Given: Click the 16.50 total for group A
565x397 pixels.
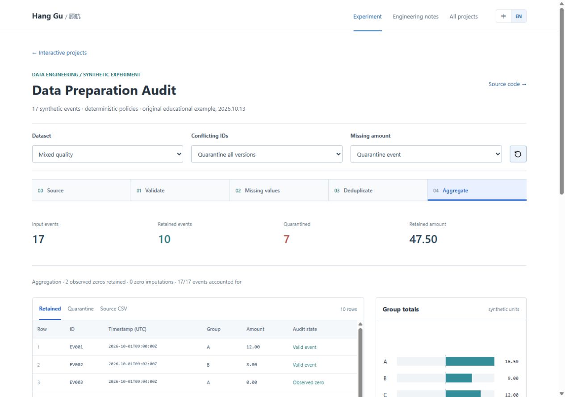Looking at the screenshot, I should click(x=512, y=362).
